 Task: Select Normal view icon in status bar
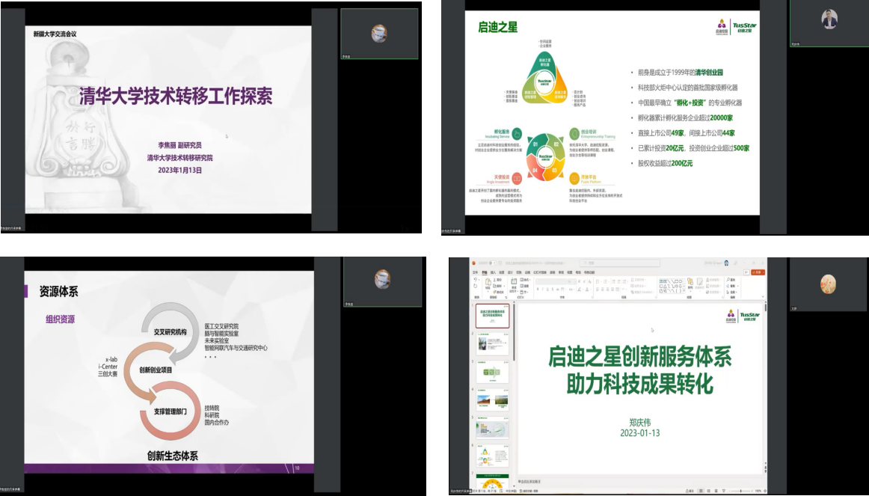[x=700, y=491]
